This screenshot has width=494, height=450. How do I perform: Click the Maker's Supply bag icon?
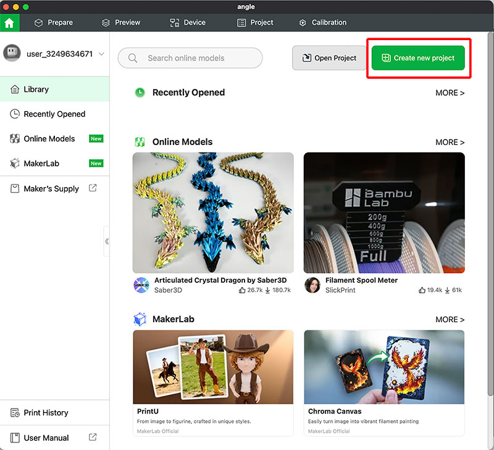pyautogui.click(x=15, y=188)
